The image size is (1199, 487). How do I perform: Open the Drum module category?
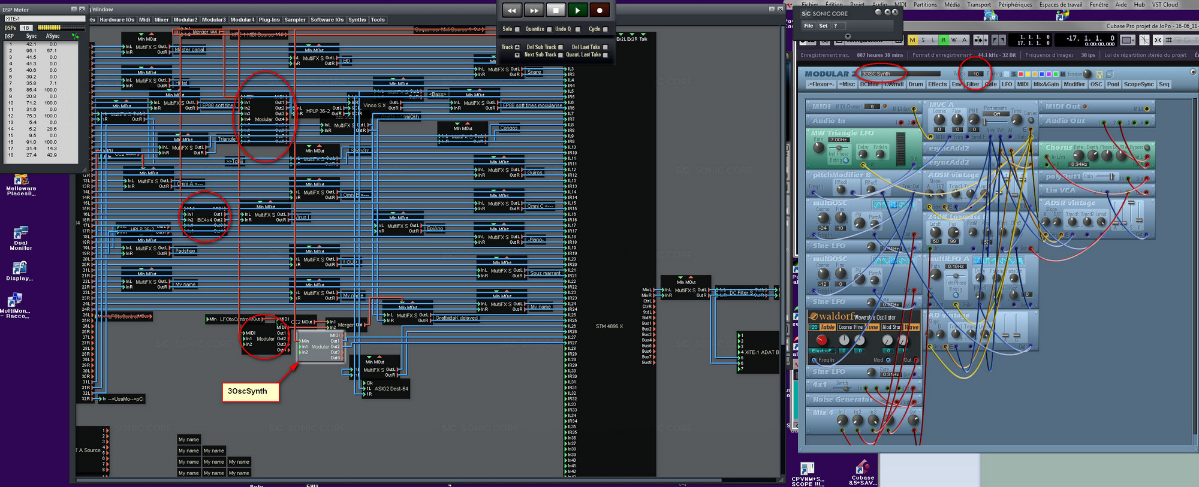pyautogui.click(x=916, y=84)
